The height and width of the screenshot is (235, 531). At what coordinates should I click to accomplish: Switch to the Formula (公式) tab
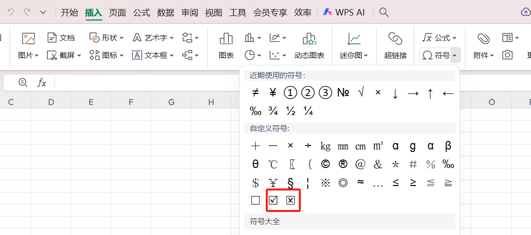coord(142,12)
